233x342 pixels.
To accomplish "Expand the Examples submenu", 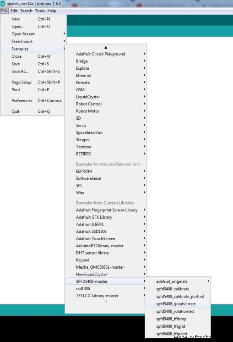I will coord(33,49).
